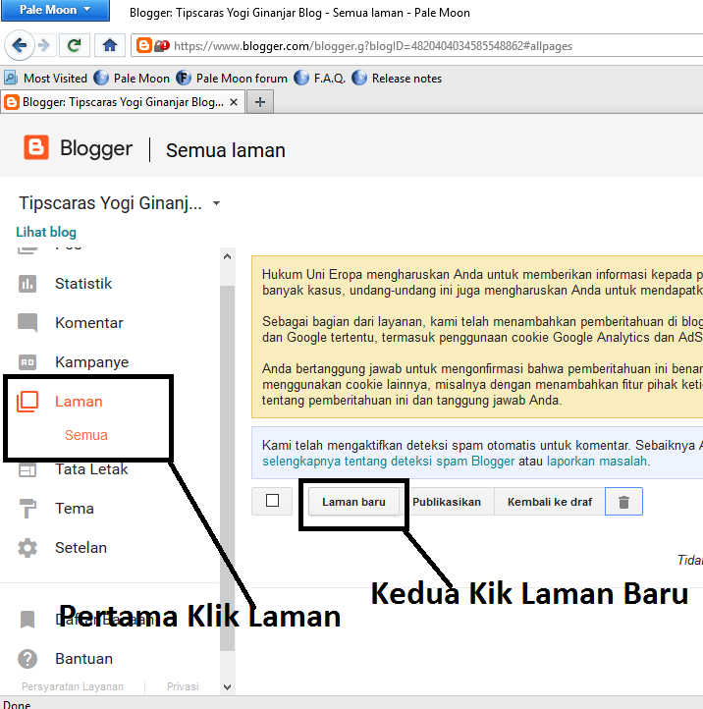703x709 pixels.
Task: Open the Release notes bookmark
Action: (x=397, y=79)
